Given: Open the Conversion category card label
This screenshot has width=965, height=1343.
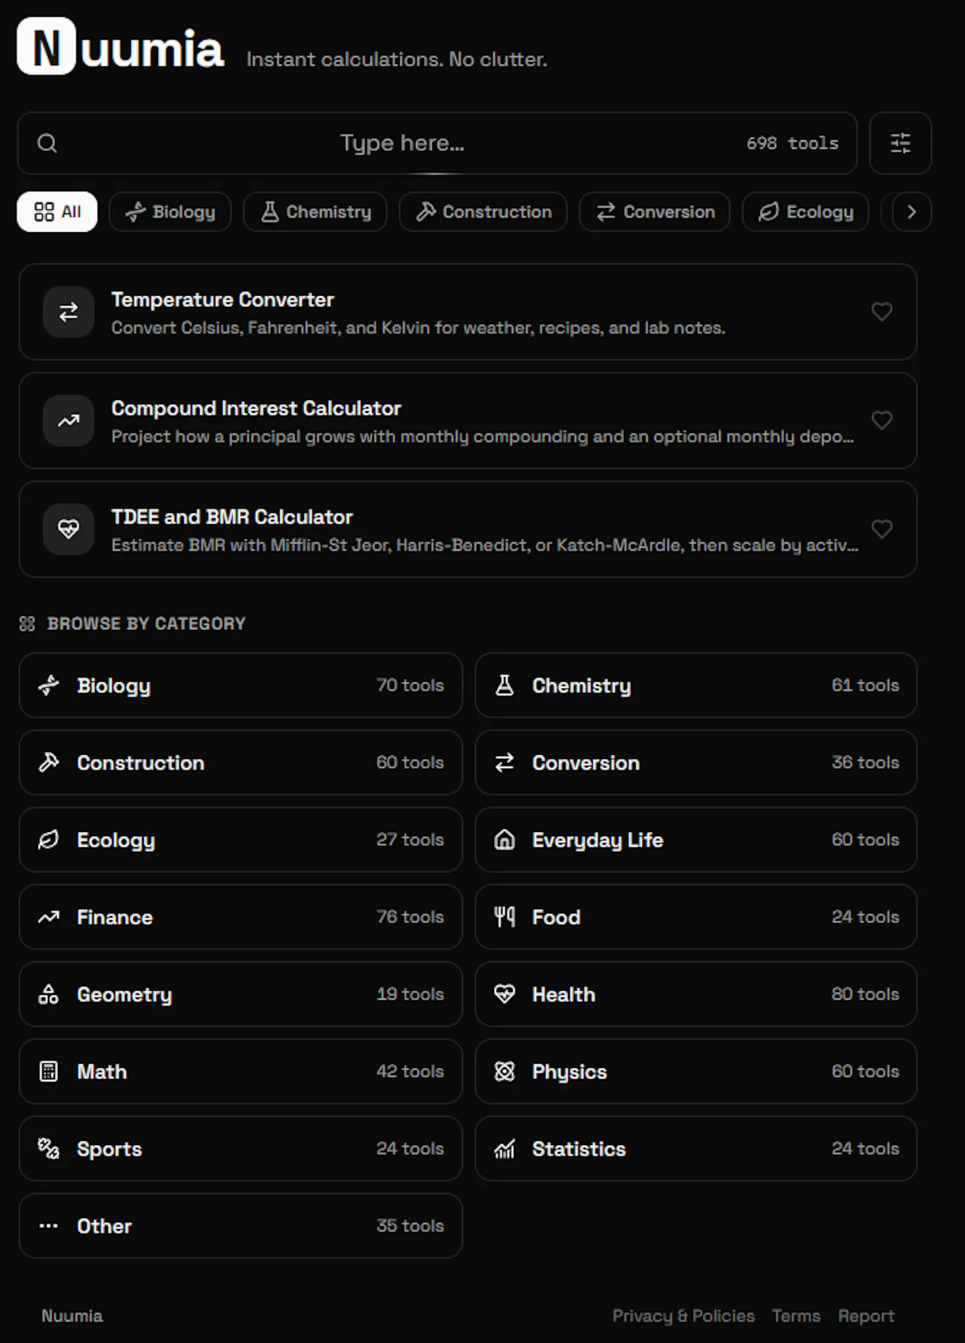Looking at the screenshot, I should (x=586, y=763).
